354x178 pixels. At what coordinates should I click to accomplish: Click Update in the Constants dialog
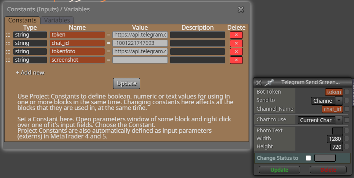pos(126,83)
